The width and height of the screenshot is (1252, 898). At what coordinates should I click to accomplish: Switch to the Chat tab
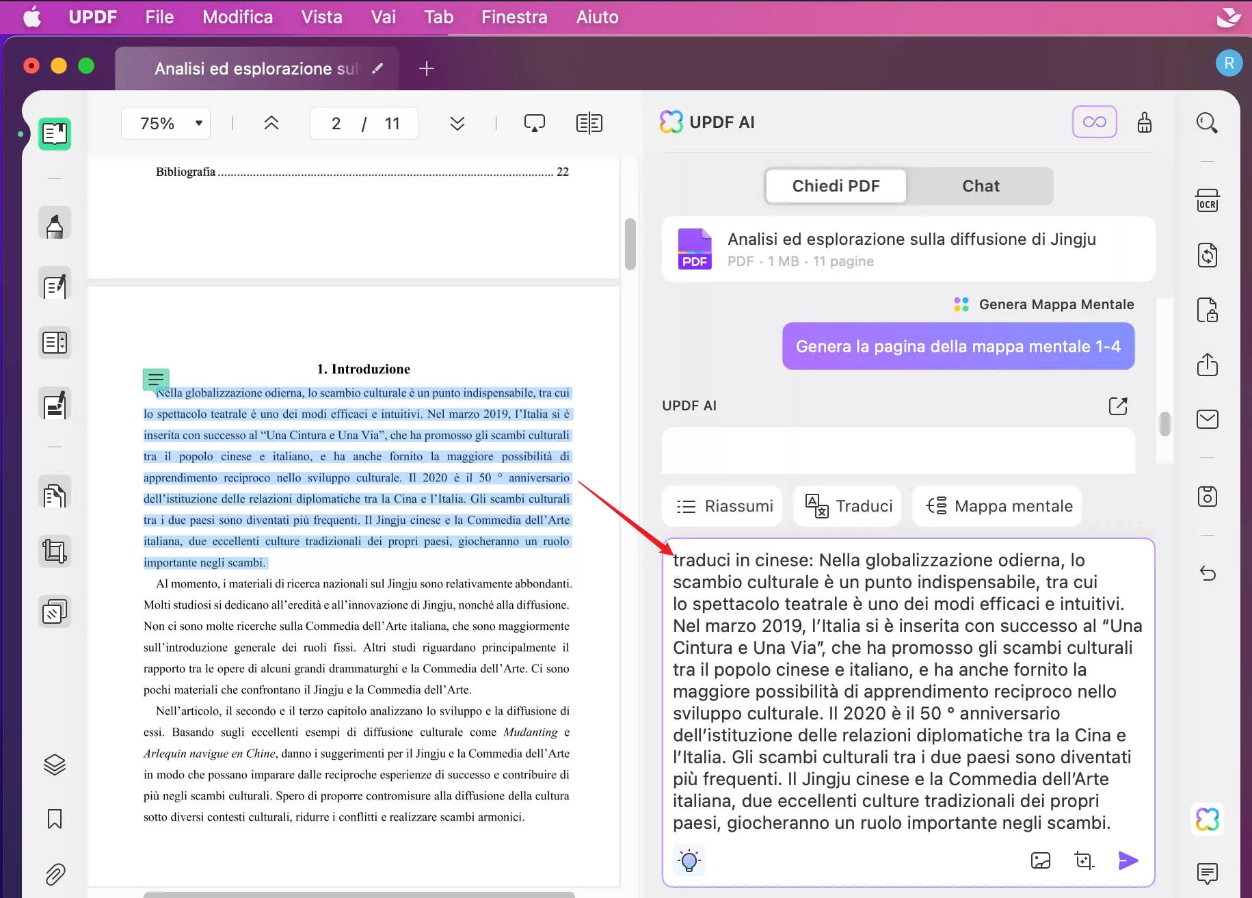pos(981,186)
